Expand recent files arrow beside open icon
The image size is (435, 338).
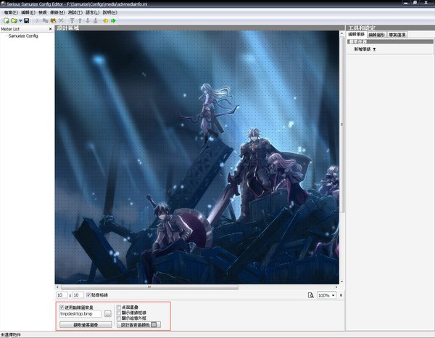coord(20,21)
